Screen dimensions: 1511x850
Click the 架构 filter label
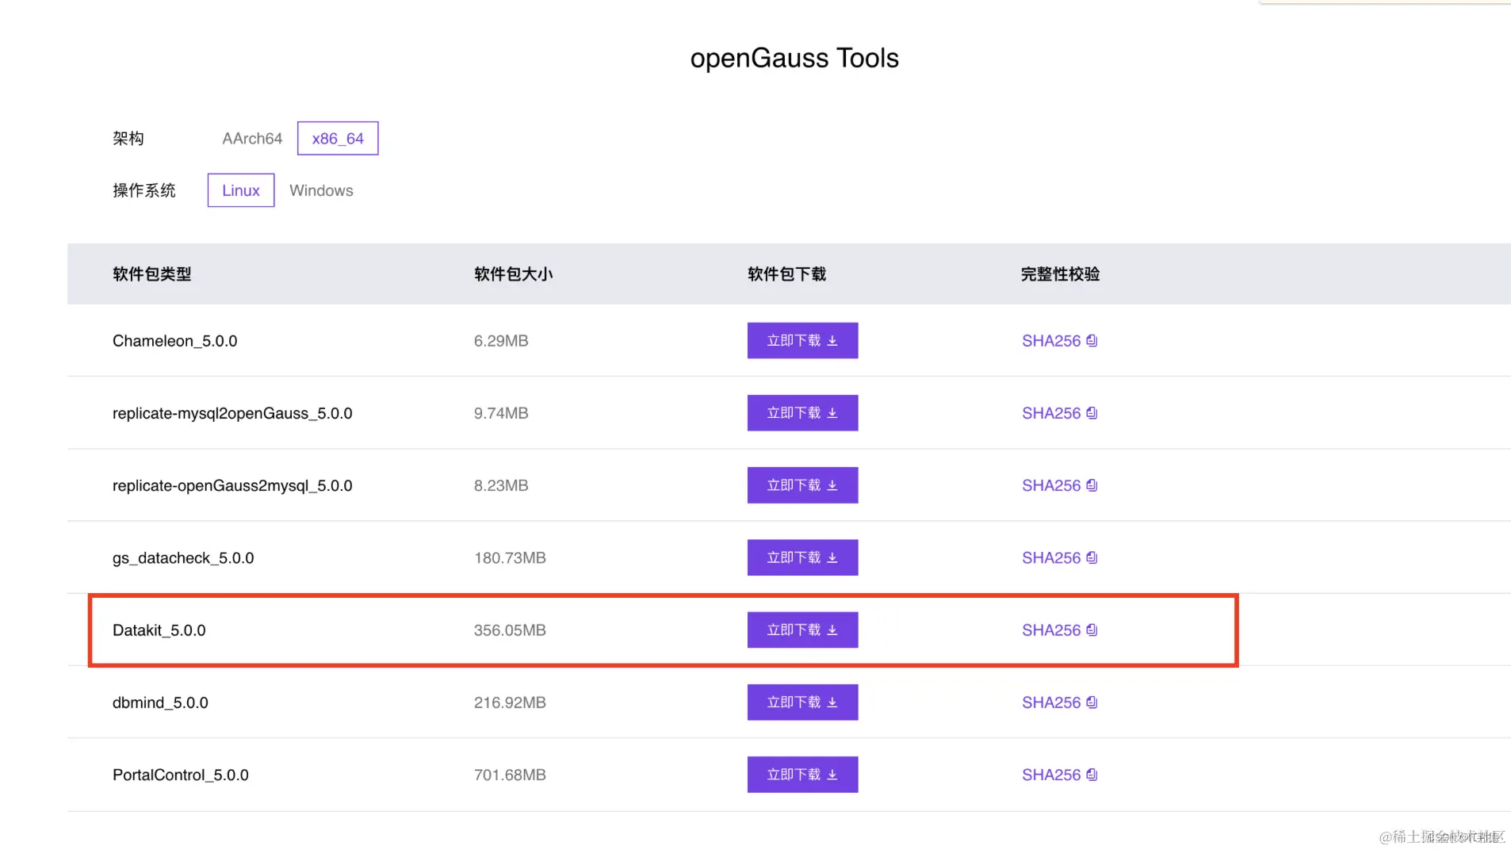point(128,139)
